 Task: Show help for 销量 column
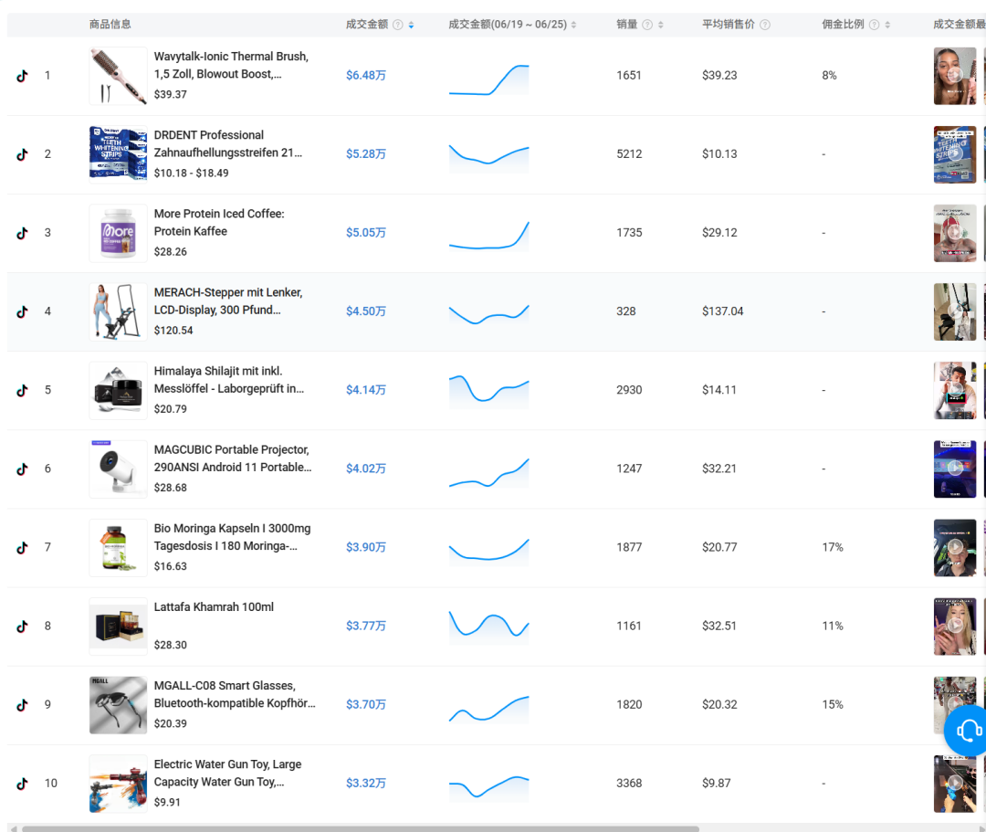(646, 25)
